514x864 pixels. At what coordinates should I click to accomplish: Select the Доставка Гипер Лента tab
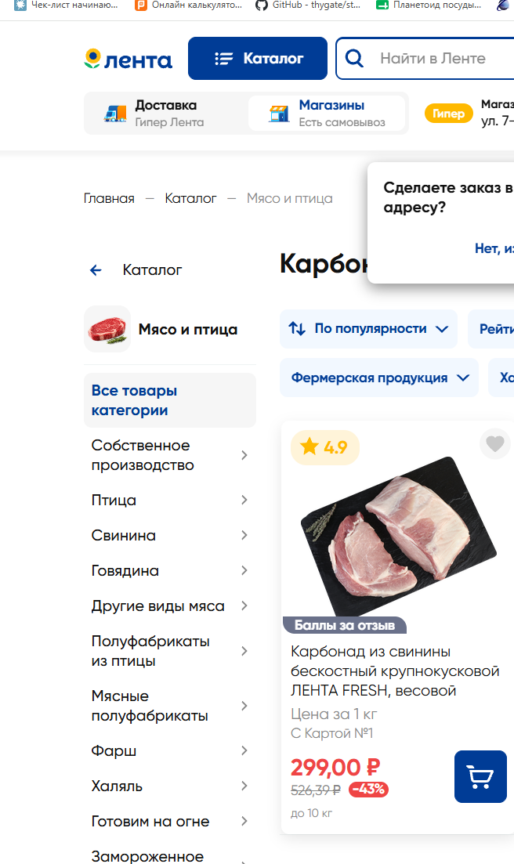[166, 114]
